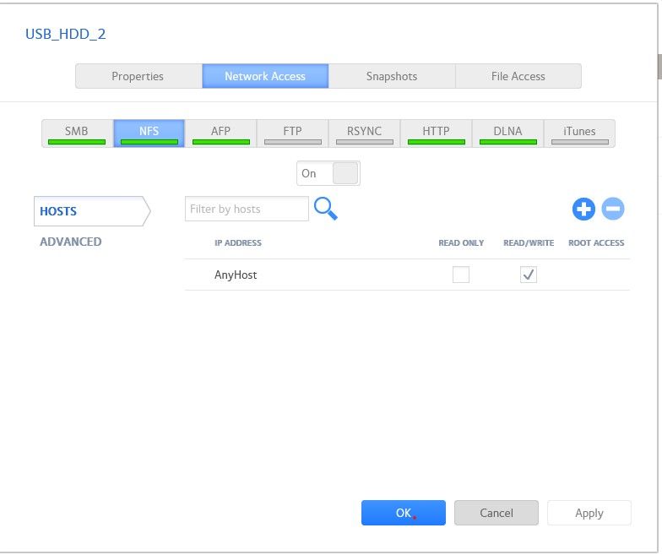Check Read Only for AnyHost
The height and width of the screenshot is (555, 662).
click(x=461, y=275)
